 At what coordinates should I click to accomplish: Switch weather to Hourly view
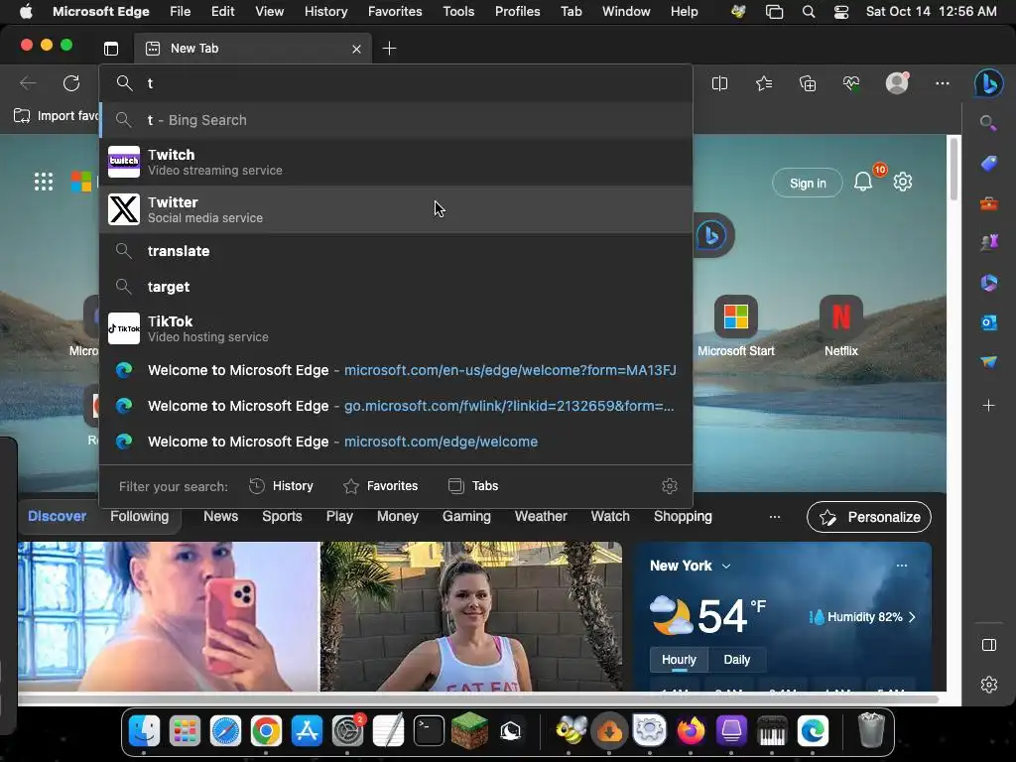point(679,660)
